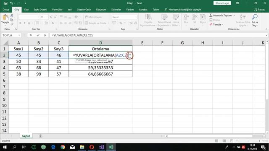
Task: Expand the Otomatik Toplam dropdown arrow
Action: pyautogui.click(x=234, y=16)
